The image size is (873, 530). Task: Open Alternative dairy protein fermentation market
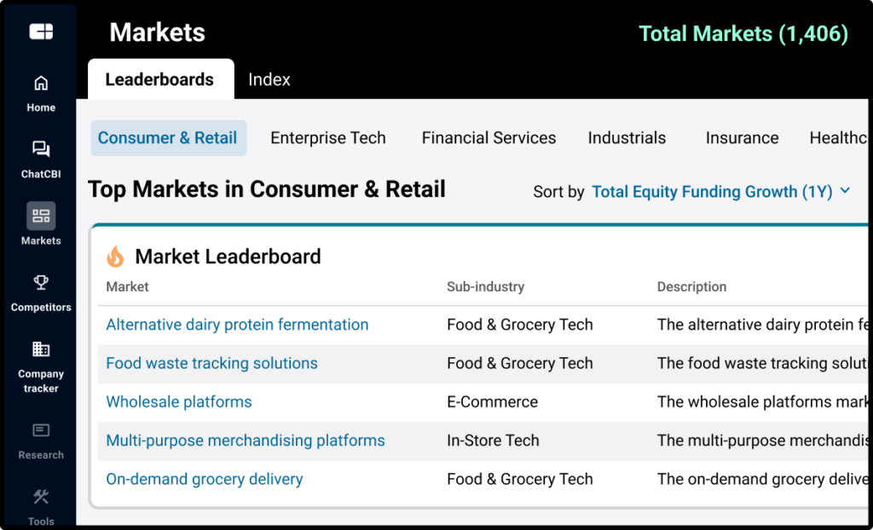237,325
